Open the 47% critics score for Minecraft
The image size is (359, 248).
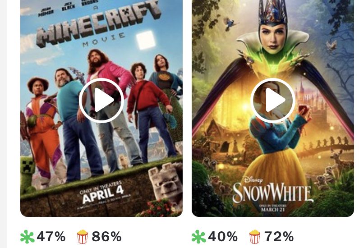[51, 237]
